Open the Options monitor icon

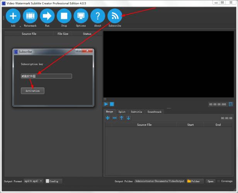click(x=81, y=16)
